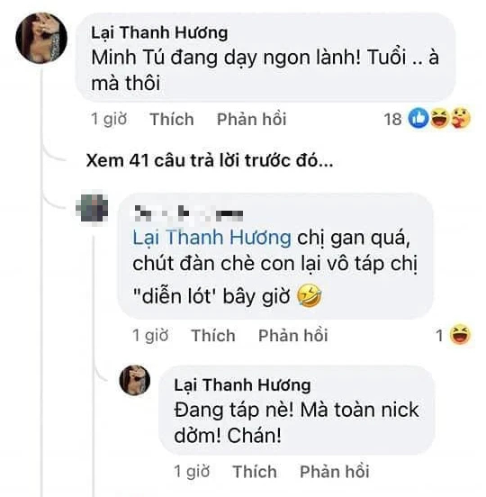Reply to the 'Minh Tú đang dạy ngon lành' comment
Image resolution: width=486 pixels, height=497 pixels.
(252, 119)
